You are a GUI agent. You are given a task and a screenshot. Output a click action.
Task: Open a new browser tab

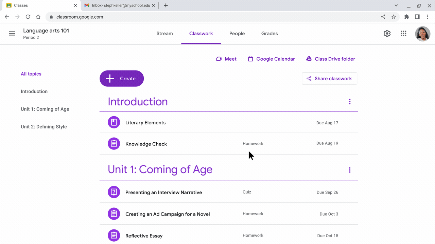[166, 5]
